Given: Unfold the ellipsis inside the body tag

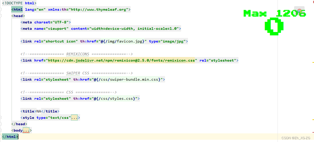Looking at the screenshot, I should (x=26, y=130).
